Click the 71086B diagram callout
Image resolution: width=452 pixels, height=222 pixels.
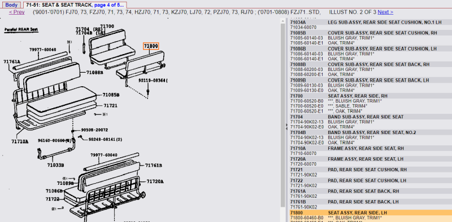[x=54, y=191]
